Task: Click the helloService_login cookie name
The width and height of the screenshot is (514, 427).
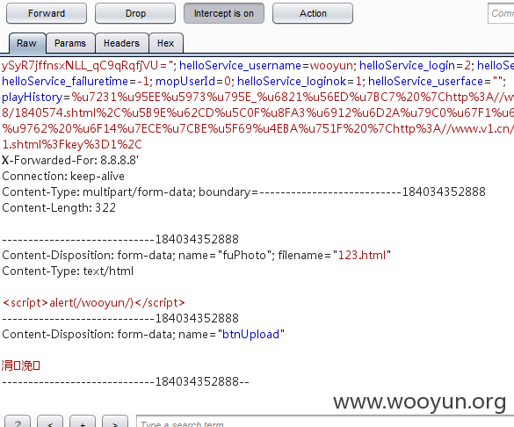Action: coord(407,66)
